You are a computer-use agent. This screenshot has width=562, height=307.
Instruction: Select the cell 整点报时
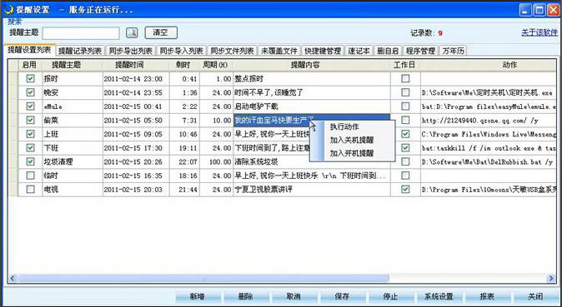click(x=312, y=79)
